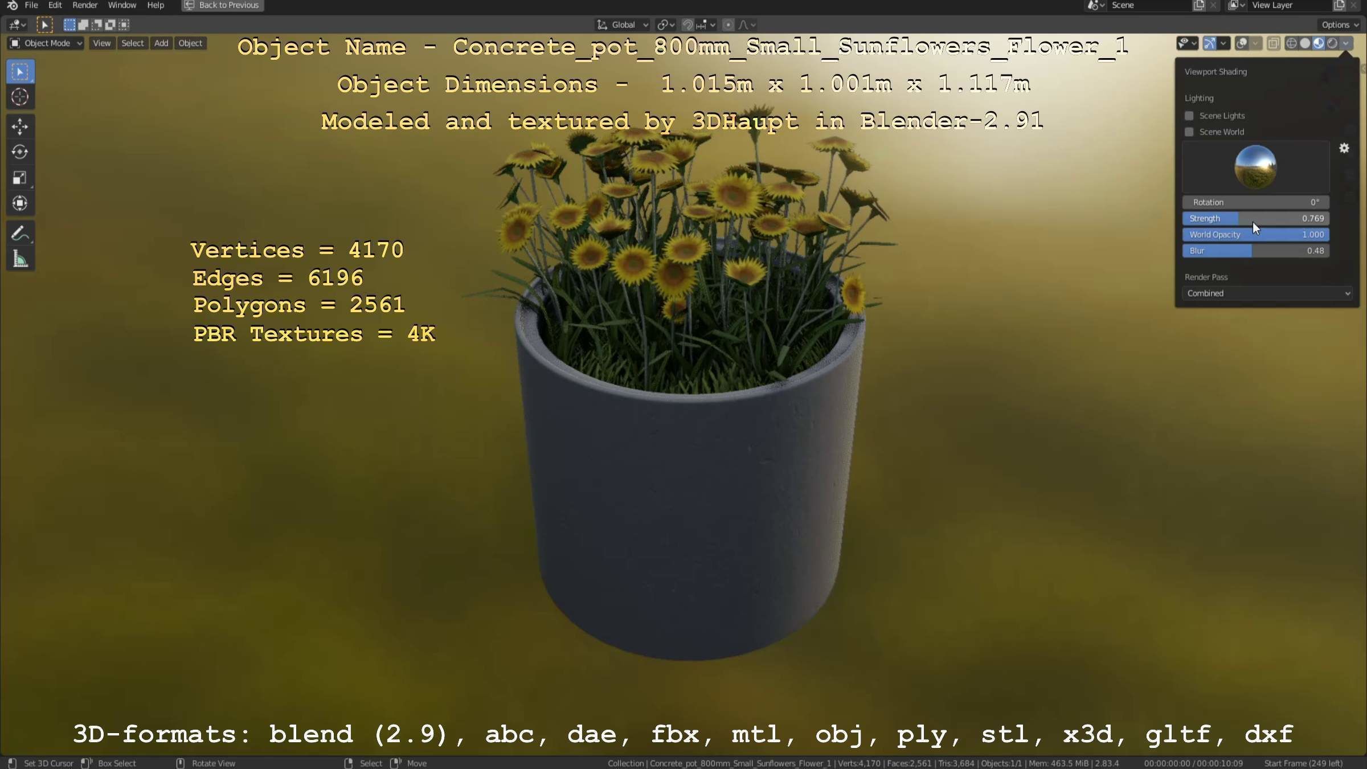
Task: Select the Rotate tool
Action: 20,152
